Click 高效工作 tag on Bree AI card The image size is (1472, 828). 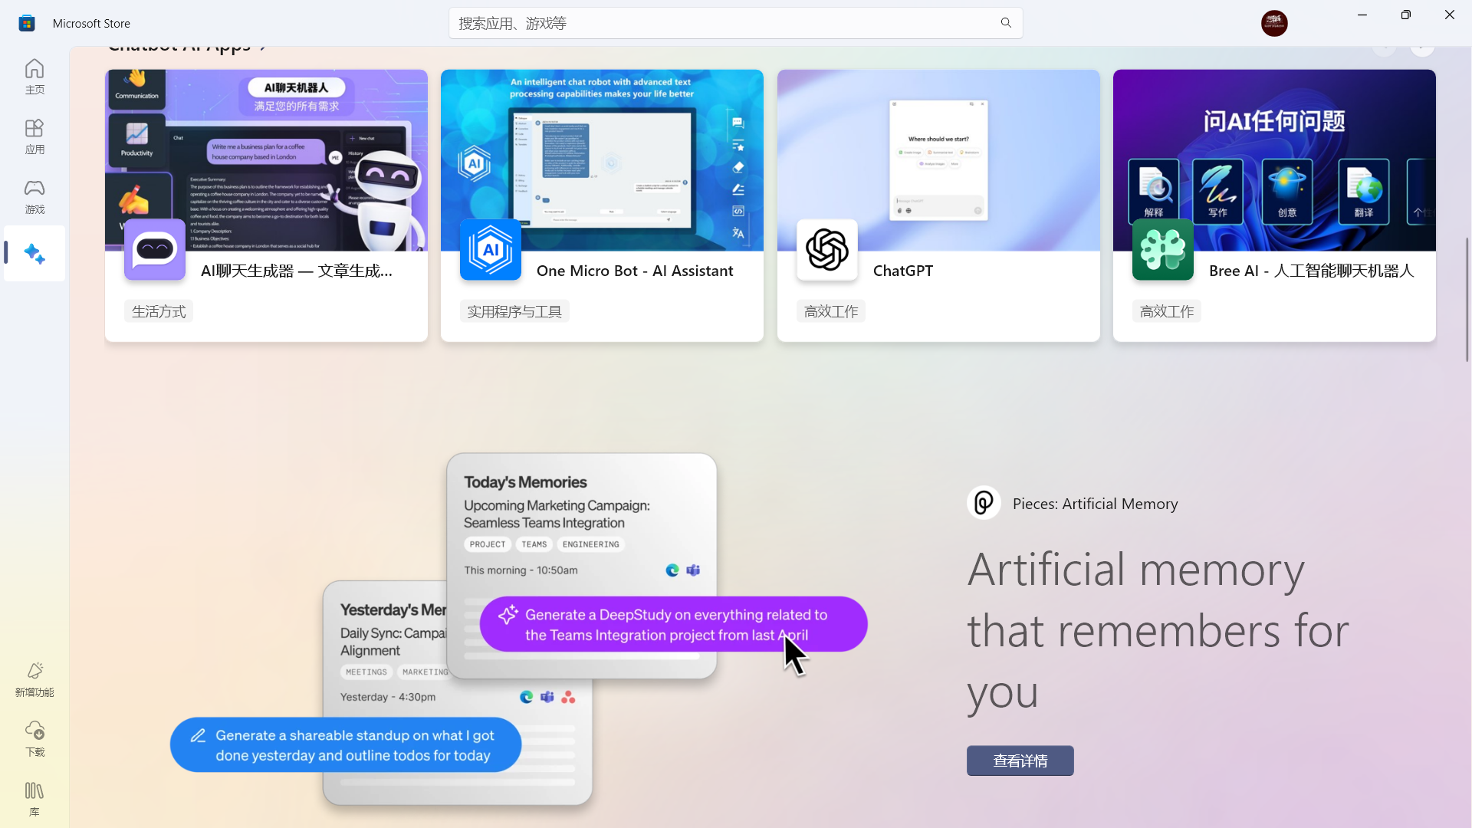[1167, 311]
